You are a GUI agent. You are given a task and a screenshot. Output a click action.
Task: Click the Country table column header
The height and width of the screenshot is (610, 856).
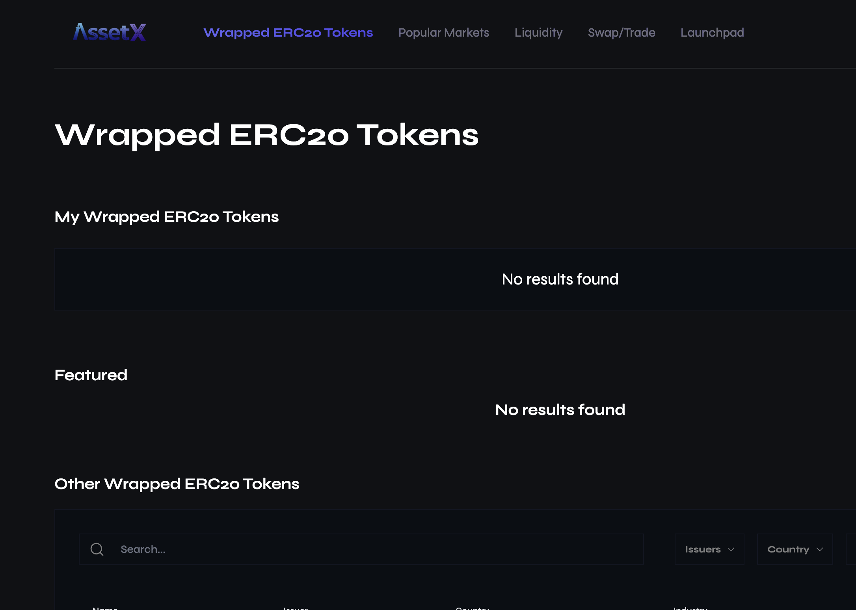pyautogui.click(x=472, y=608)
